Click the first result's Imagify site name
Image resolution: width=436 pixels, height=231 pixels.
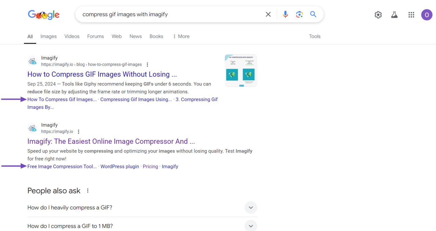point(50,58)
